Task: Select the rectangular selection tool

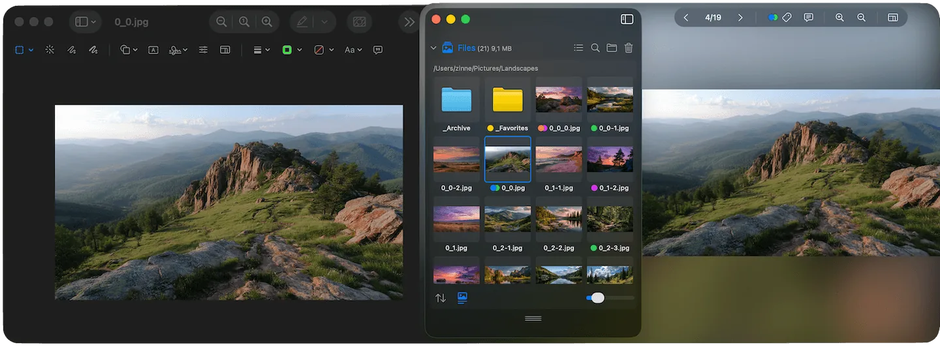Action: (x=19, y=50)
